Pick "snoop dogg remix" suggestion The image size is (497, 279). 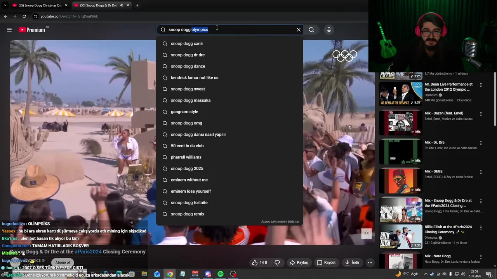click(x=229, y=214)
